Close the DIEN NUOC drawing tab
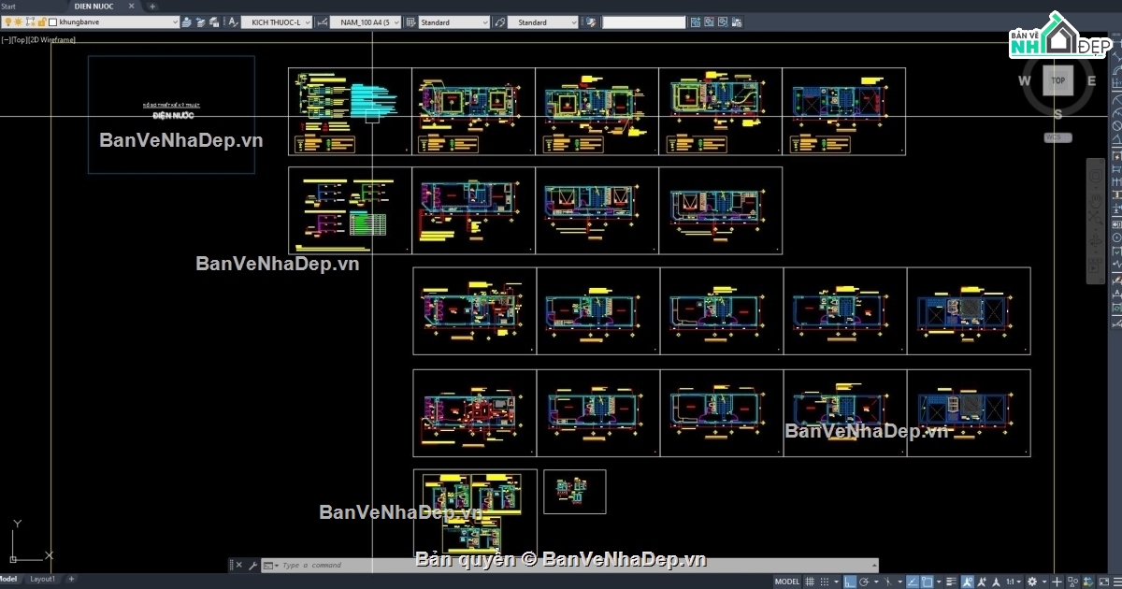1122x589 pixels. click(x=132, y=6)
